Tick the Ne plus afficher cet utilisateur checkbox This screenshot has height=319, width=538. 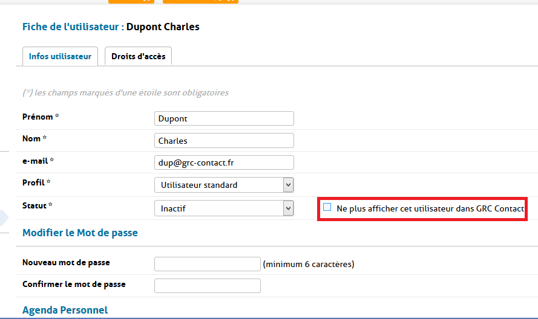tap(327, 207)
